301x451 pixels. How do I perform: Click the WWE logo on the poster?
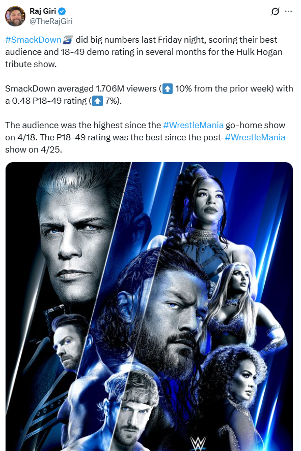click(198, 443)
